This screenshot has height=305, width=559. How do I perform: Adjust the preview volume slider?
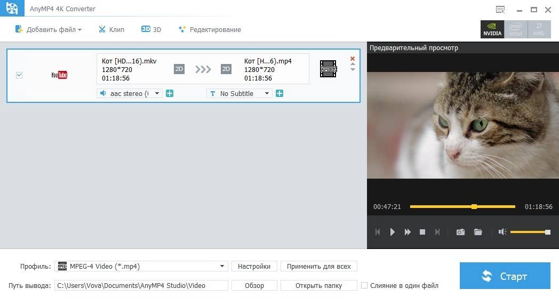click(530, 232)
